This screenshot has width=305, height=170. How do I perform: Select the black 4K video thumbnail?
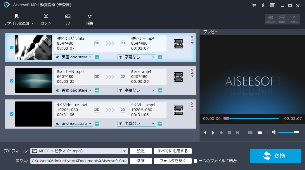34,114
